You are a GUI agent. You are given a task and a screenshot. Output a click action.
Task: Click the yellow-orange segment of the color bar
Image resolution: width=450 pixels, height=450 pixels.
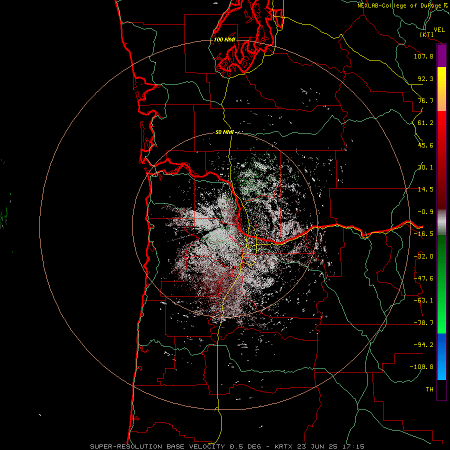(x=441, y=89)
